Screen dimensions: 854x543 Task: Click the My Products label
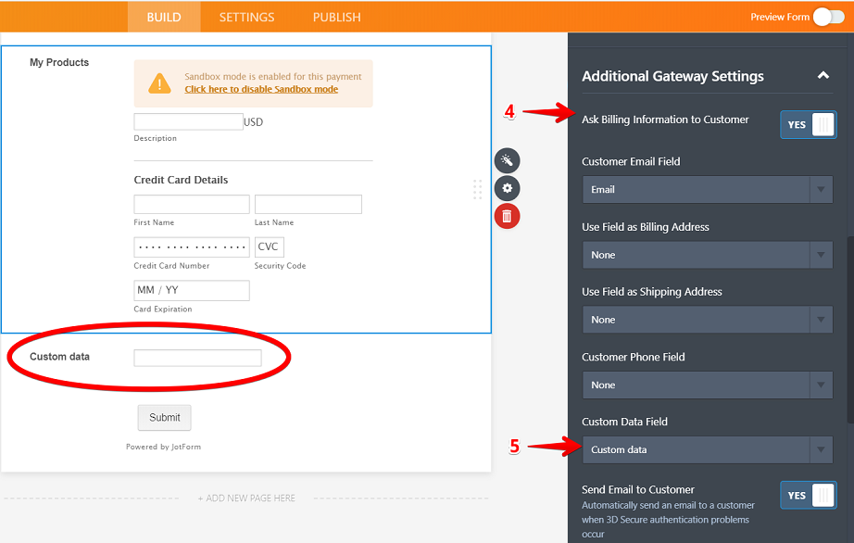pyautogui.click(x=59, y=63)
